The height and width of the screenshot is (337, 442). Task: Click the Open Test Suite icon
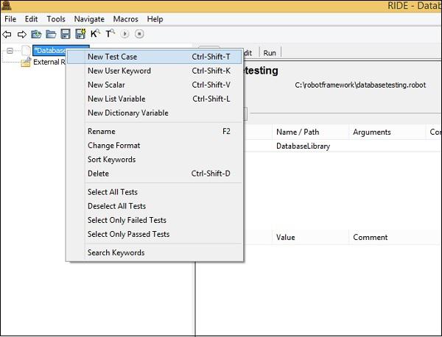[x=35, y=34]
